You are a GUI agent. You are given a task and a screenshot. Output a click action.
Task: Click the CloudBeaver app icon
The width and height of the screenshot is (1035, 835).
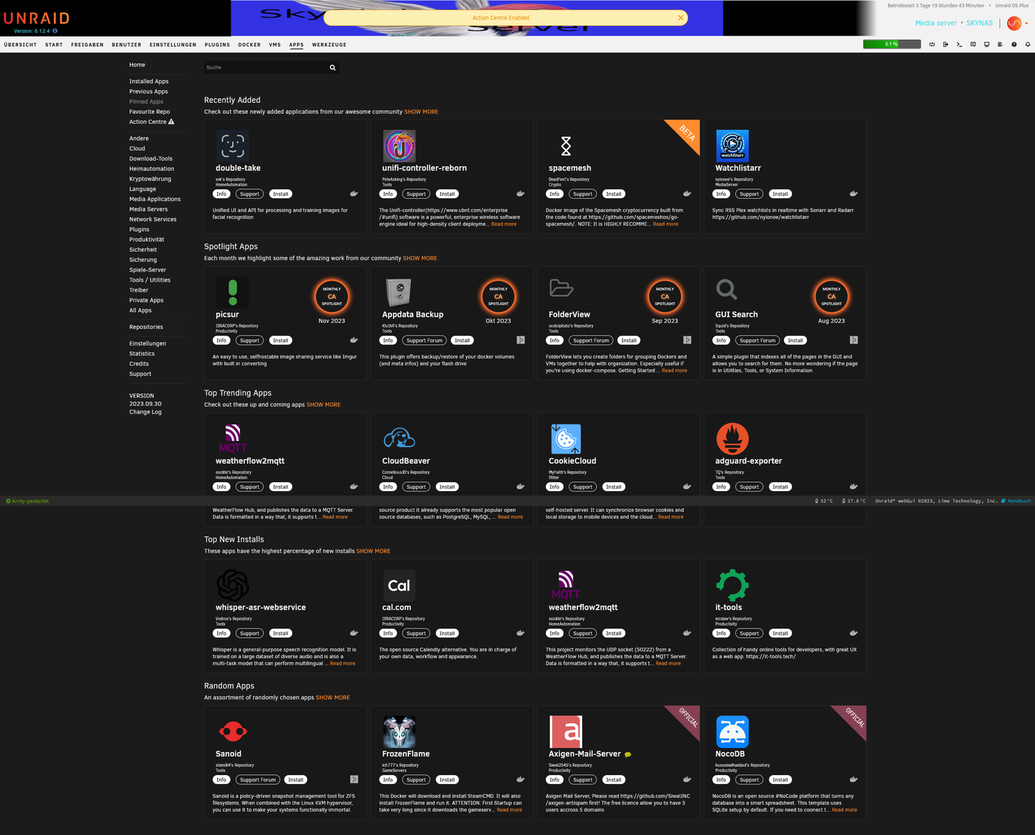(399, 438)
